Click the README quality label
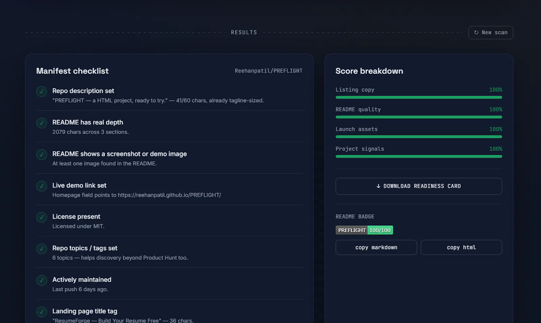Viewport: 541px width, 323px height. (358, 109)
